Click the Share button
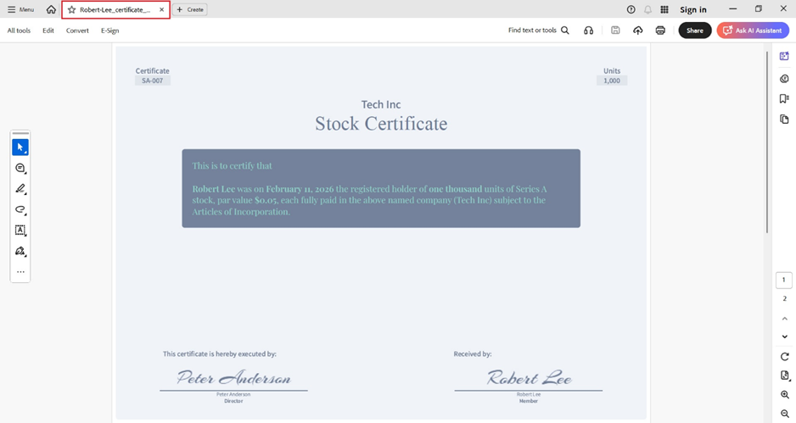The width and height of the screenshot is (796, 423). pos(694,31)
